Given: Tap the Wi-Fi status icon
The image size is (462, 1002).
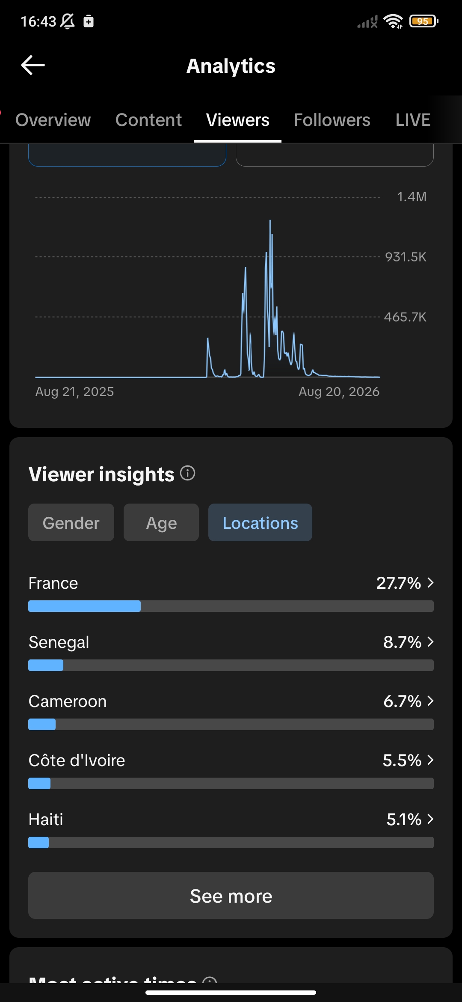Looking at the screenshot, I should 393,21.
